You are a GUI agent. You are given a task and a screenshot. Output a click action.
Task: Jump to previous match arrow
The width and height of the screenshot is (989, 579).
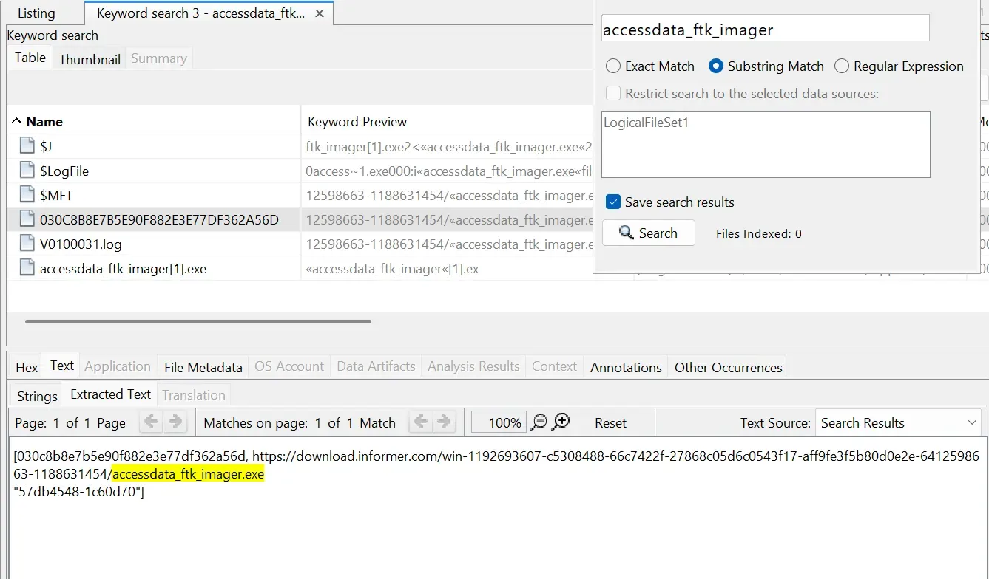click(420, 422)
